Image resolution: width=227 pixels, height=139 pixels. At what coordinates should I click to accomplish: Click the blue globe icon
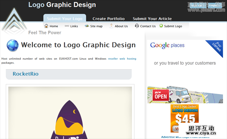pyautogui.click(x=12, y=45)
